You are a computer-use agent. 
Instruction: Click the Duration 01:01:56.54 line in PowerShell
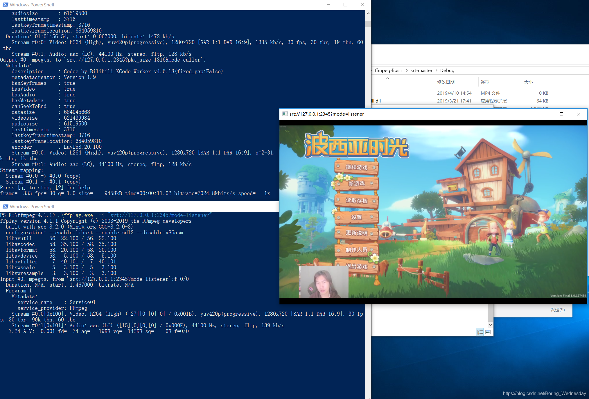pyautogui.click(x=90, y=37)
